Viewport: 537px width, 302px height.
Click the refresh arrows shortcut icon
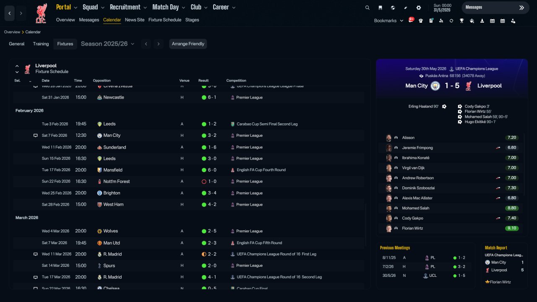(x=451, y=21)
